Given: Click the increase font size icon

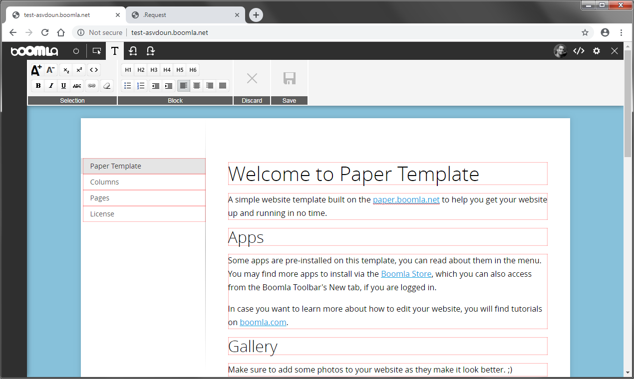Looking at the screenshot, I should 36,70.
